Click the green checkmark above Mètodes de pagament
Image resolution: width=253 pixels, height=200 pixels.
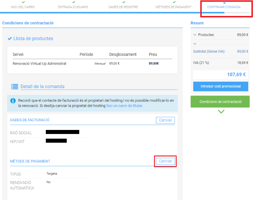pos(174,2)
